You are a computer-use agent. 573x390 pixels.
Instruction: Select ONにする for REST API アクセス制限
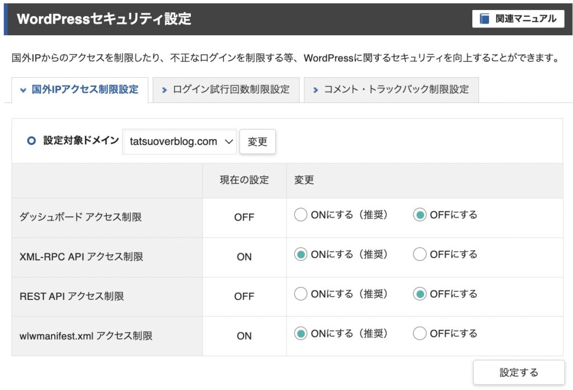[300, 294]
